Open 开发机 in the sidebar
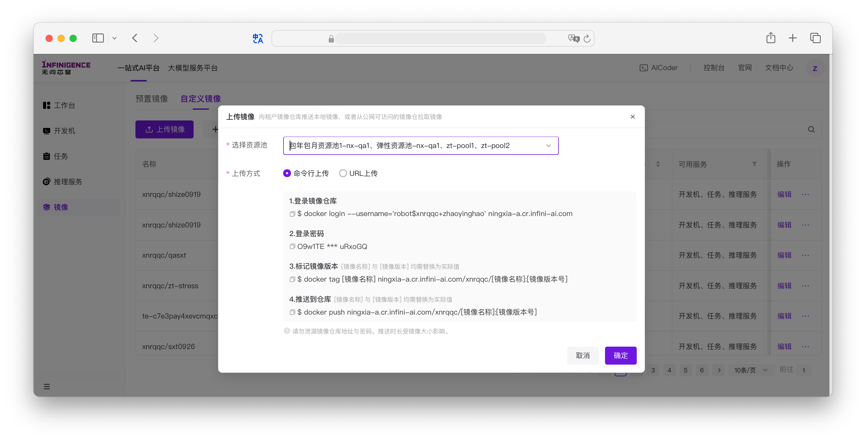This screenshot has height=441, width=866. [60, 131]
